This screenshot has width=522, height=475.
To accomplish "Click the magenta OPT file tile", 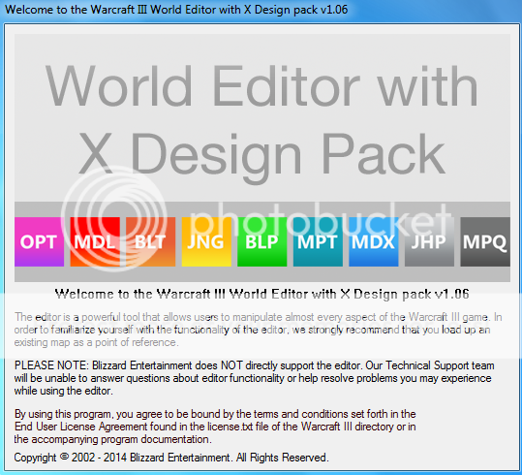I will [40, 241].
